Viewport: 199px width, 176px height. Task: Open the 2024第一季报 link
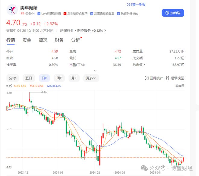(136, 5)
